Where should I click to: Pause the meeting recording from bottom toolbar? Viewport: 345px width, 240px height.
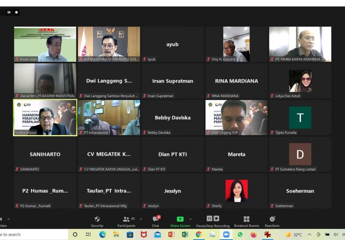coord(209,218)
